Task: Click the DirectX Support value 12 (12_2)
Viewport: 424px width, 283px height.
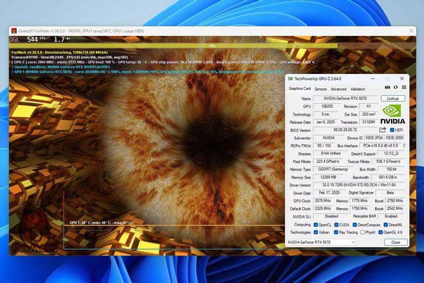Action: point(391,154)
